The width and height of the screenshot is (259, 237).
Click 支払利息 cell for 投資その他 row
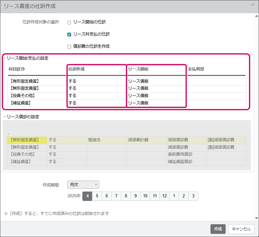(216, 96)
